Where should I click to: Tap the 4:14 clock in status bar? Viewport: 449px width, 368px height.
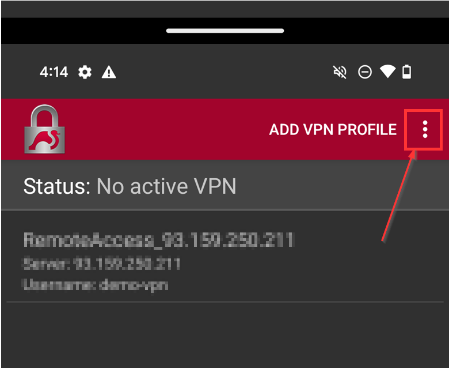click(x=54, y=72)
